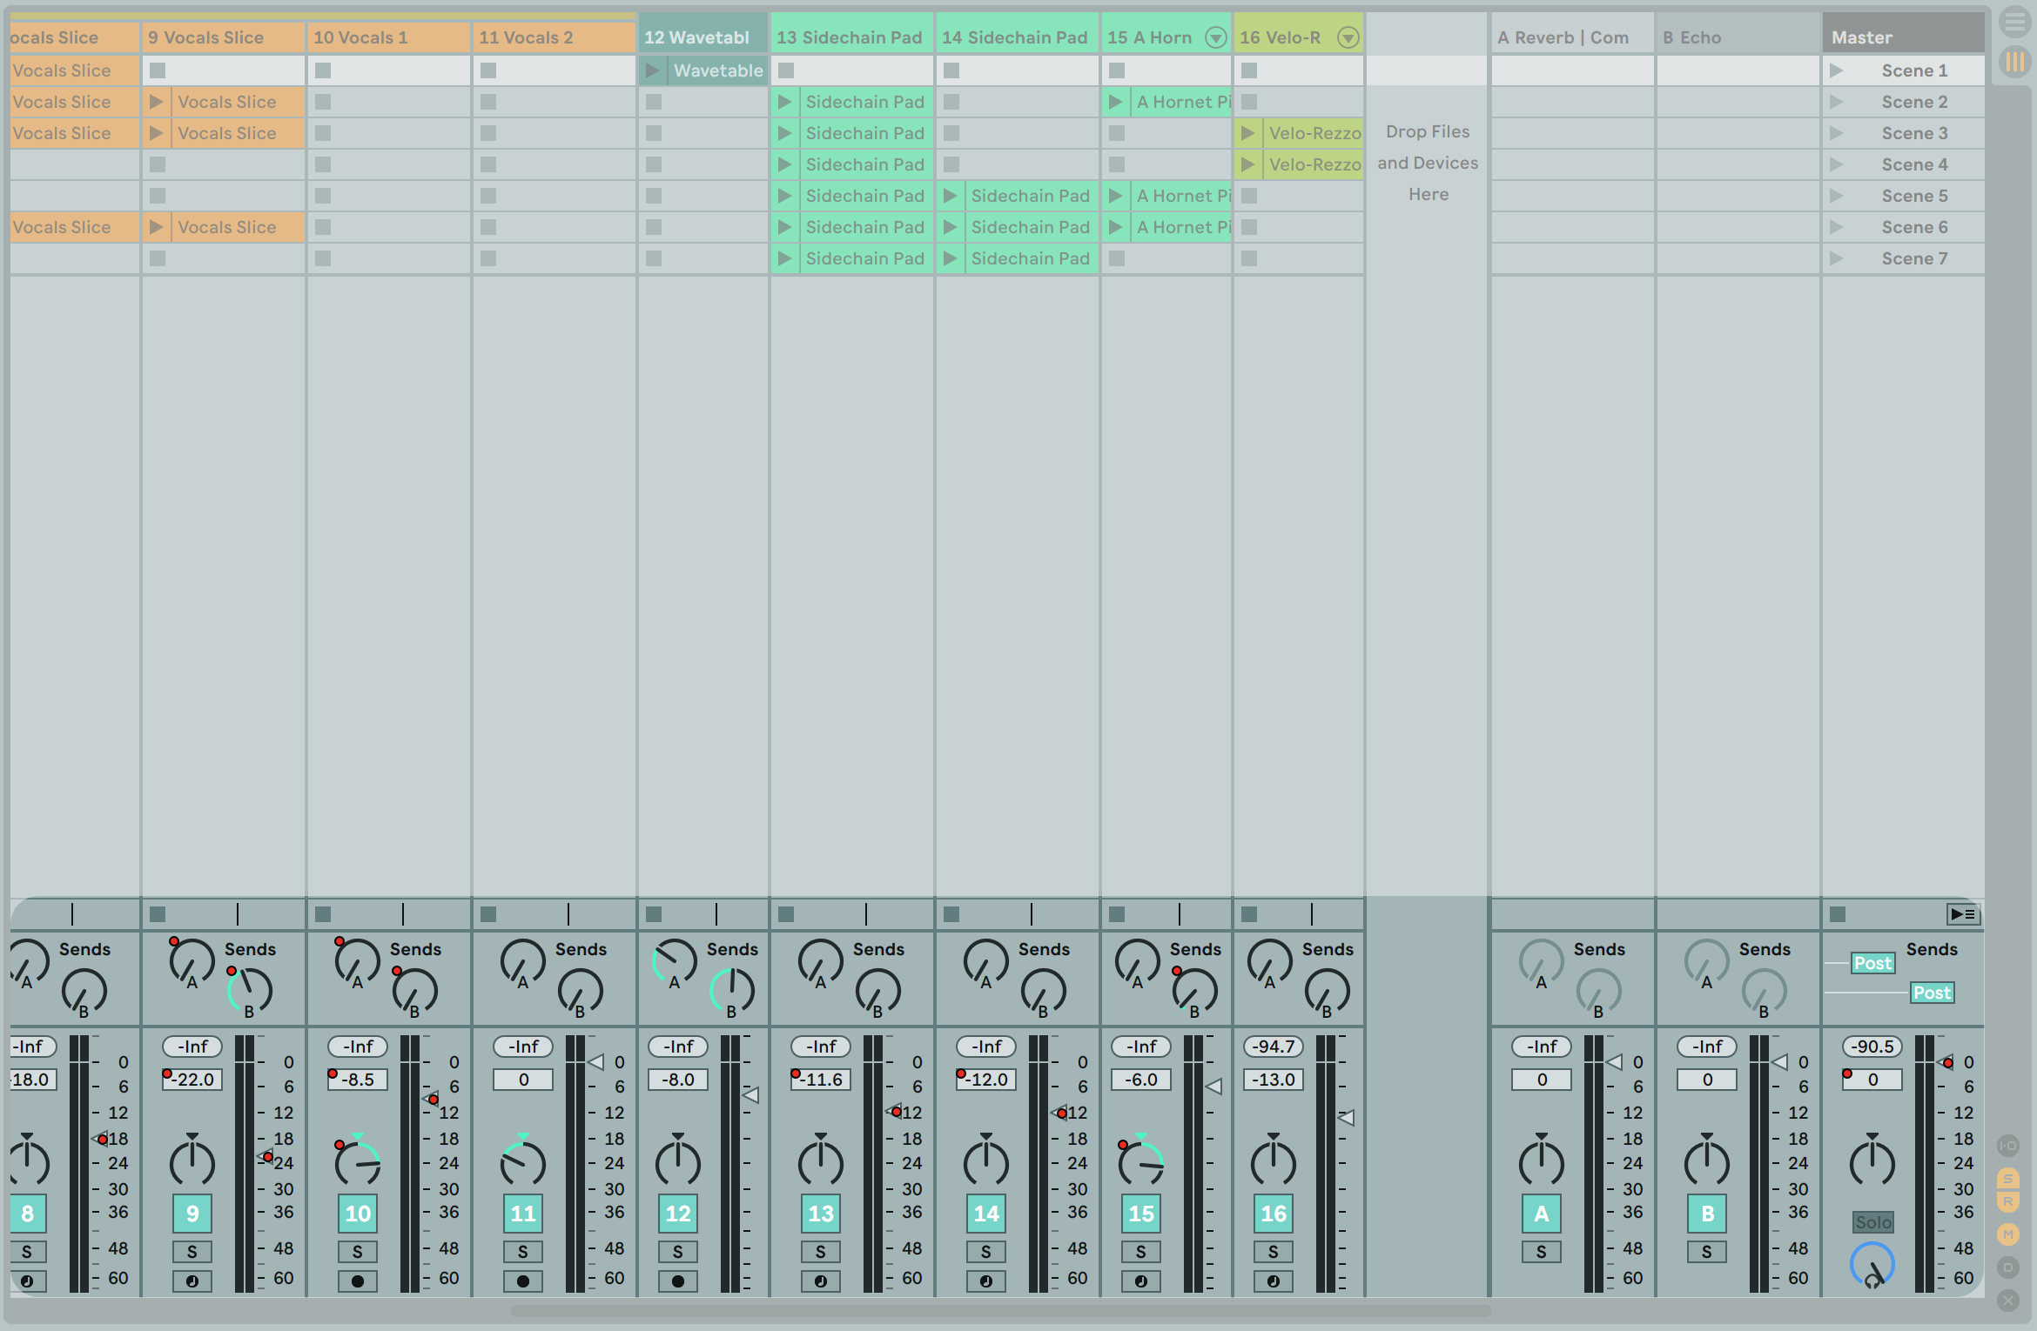
Task: Click track 12 volume fader handle
Action: tap(750, 1095)
